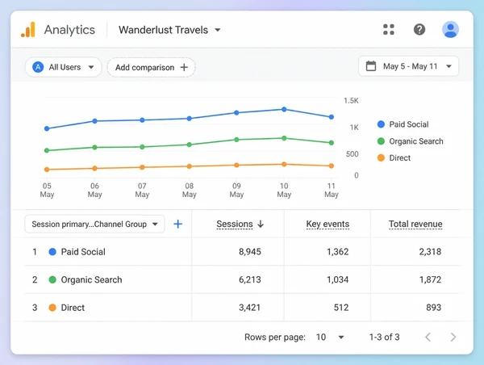Click the 3,421 sessions value
The image size is (484, 365).
pyautogui.click(x=249, y=308)
